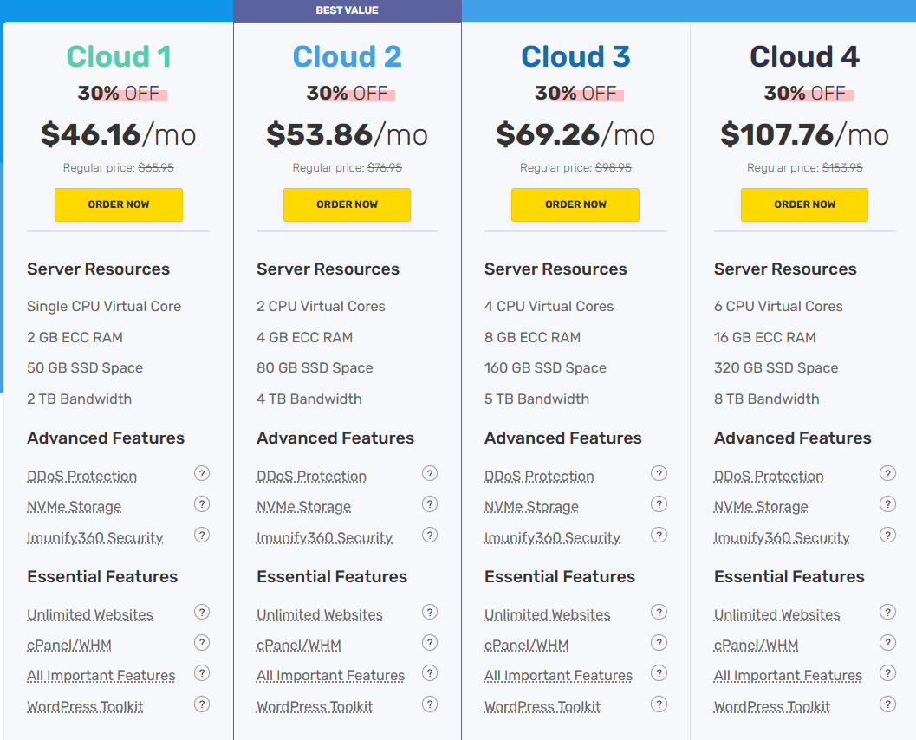Click help icon beside Cloud 4 Unlimited Websites
Screen dimensions: 916x740
887,612
